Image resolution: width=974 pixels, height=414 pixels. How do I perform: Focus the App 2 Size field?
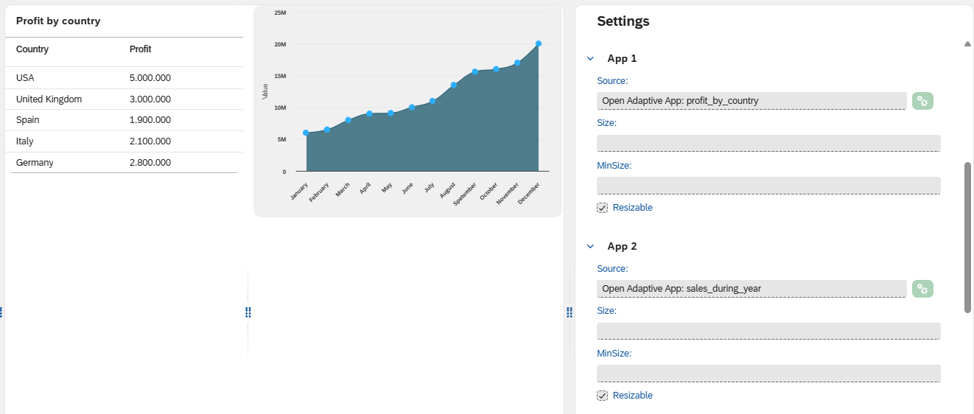pos(768,331)
